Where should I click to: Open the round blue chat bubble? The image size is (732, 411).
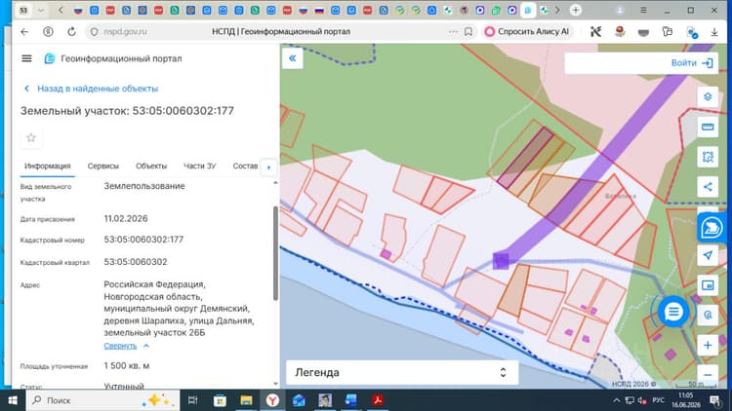click(x=673, y=312)
